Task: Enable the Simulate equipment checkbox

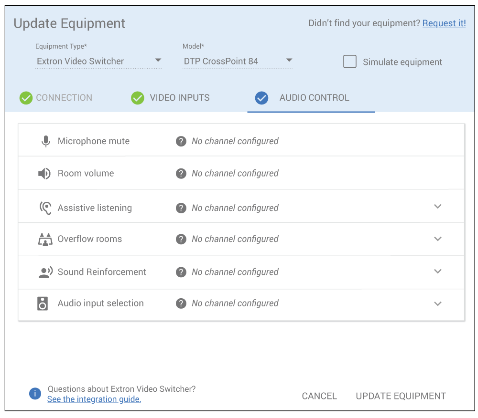Action: point(350,62)
